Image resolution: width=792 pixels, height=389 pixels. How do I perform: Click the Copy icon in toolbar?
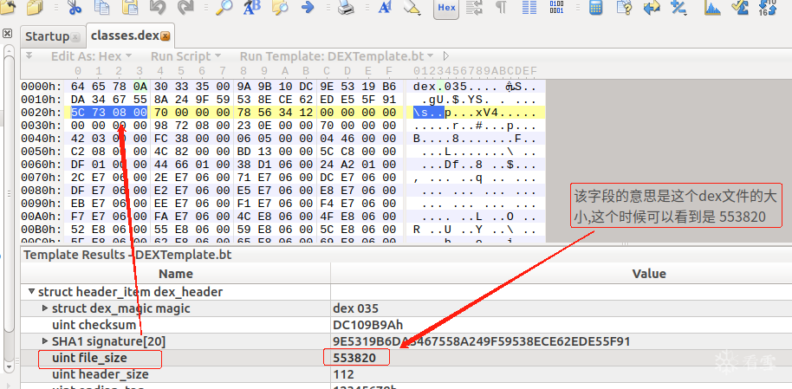pyautogui.click(x=101, y=7)
